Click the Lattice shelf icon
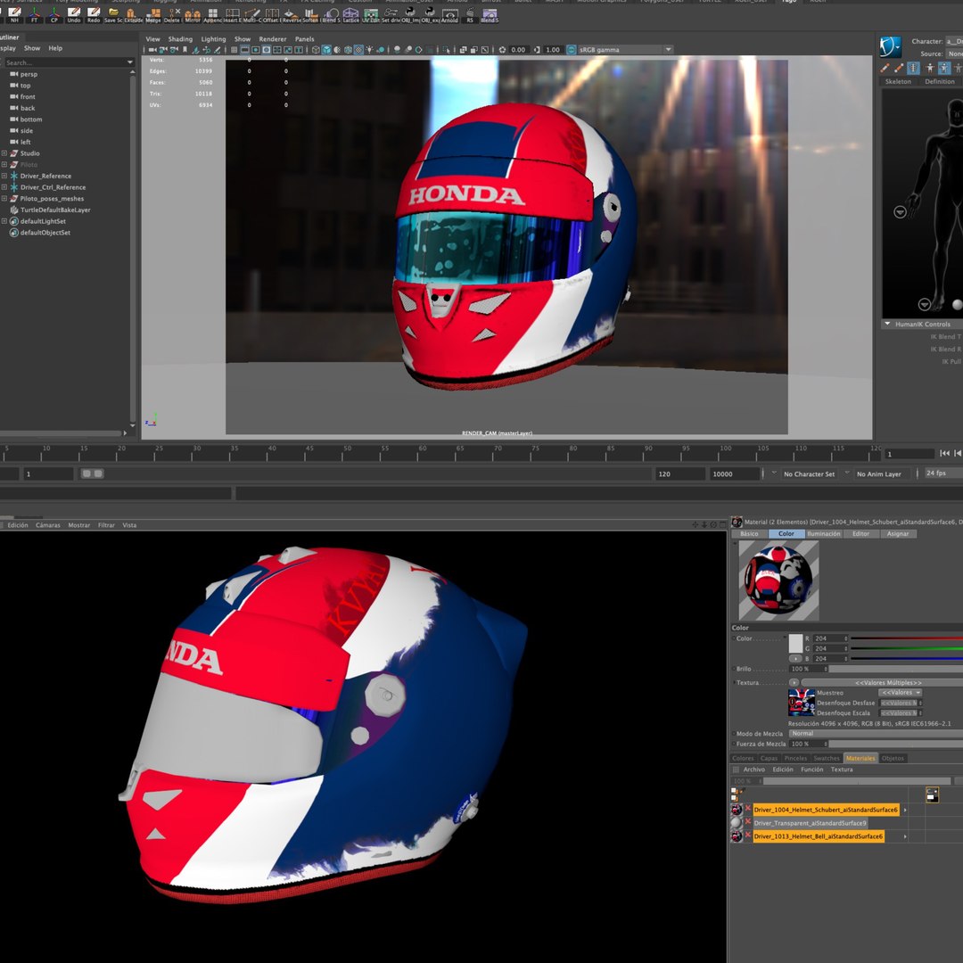The width and height of the screenshot is (963, 963). click(x=350, y=15)
